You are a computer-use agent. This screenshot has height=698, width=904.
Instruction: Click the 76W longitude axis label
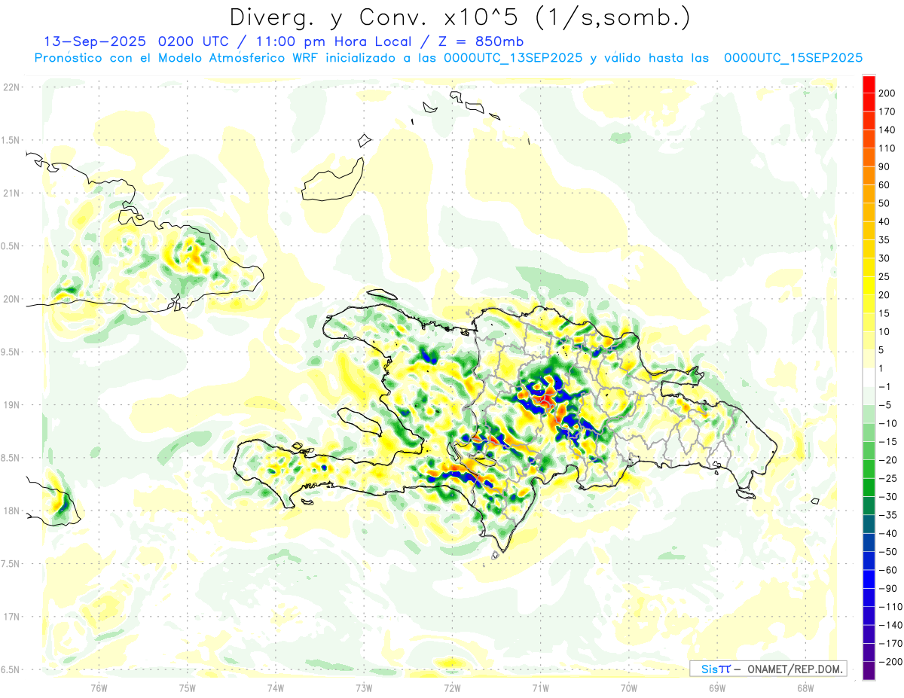99,687
